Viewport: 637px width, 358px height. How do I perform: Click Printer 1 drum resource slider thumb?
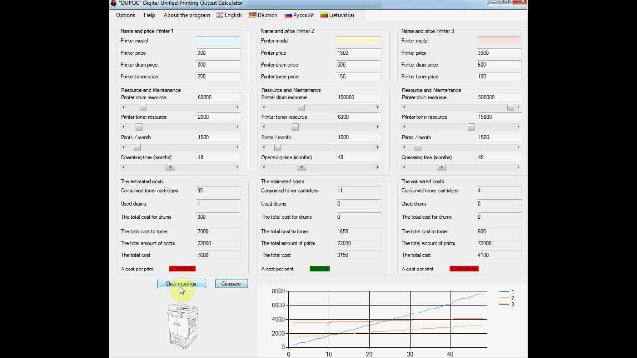point(143,107)
